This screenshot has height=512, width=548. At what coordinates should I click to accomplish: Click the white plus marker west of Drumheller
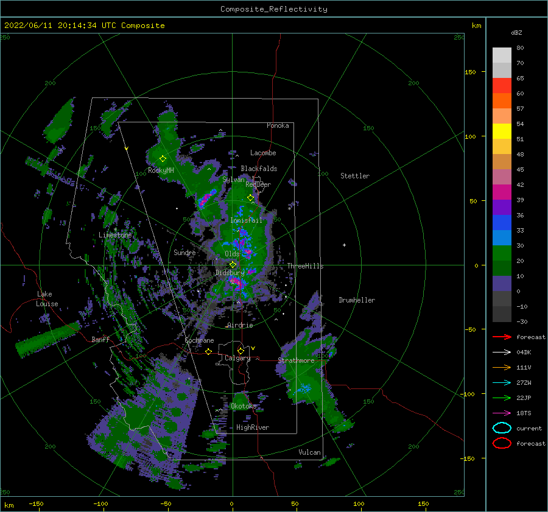[344, 245]
